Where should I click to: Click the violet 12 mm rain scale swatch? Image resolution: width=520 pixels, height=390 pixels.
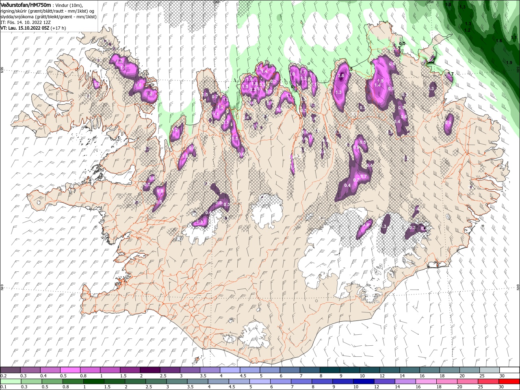(x=384, y=382)
